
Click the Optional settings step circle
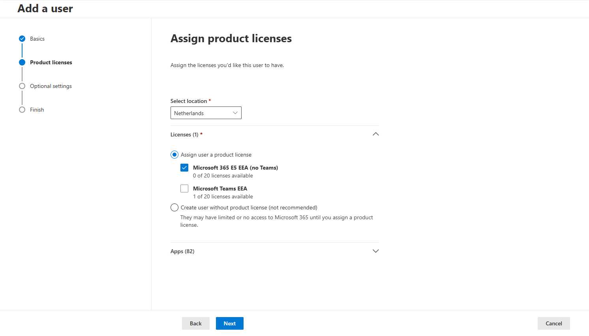click(x=22, y=86)
